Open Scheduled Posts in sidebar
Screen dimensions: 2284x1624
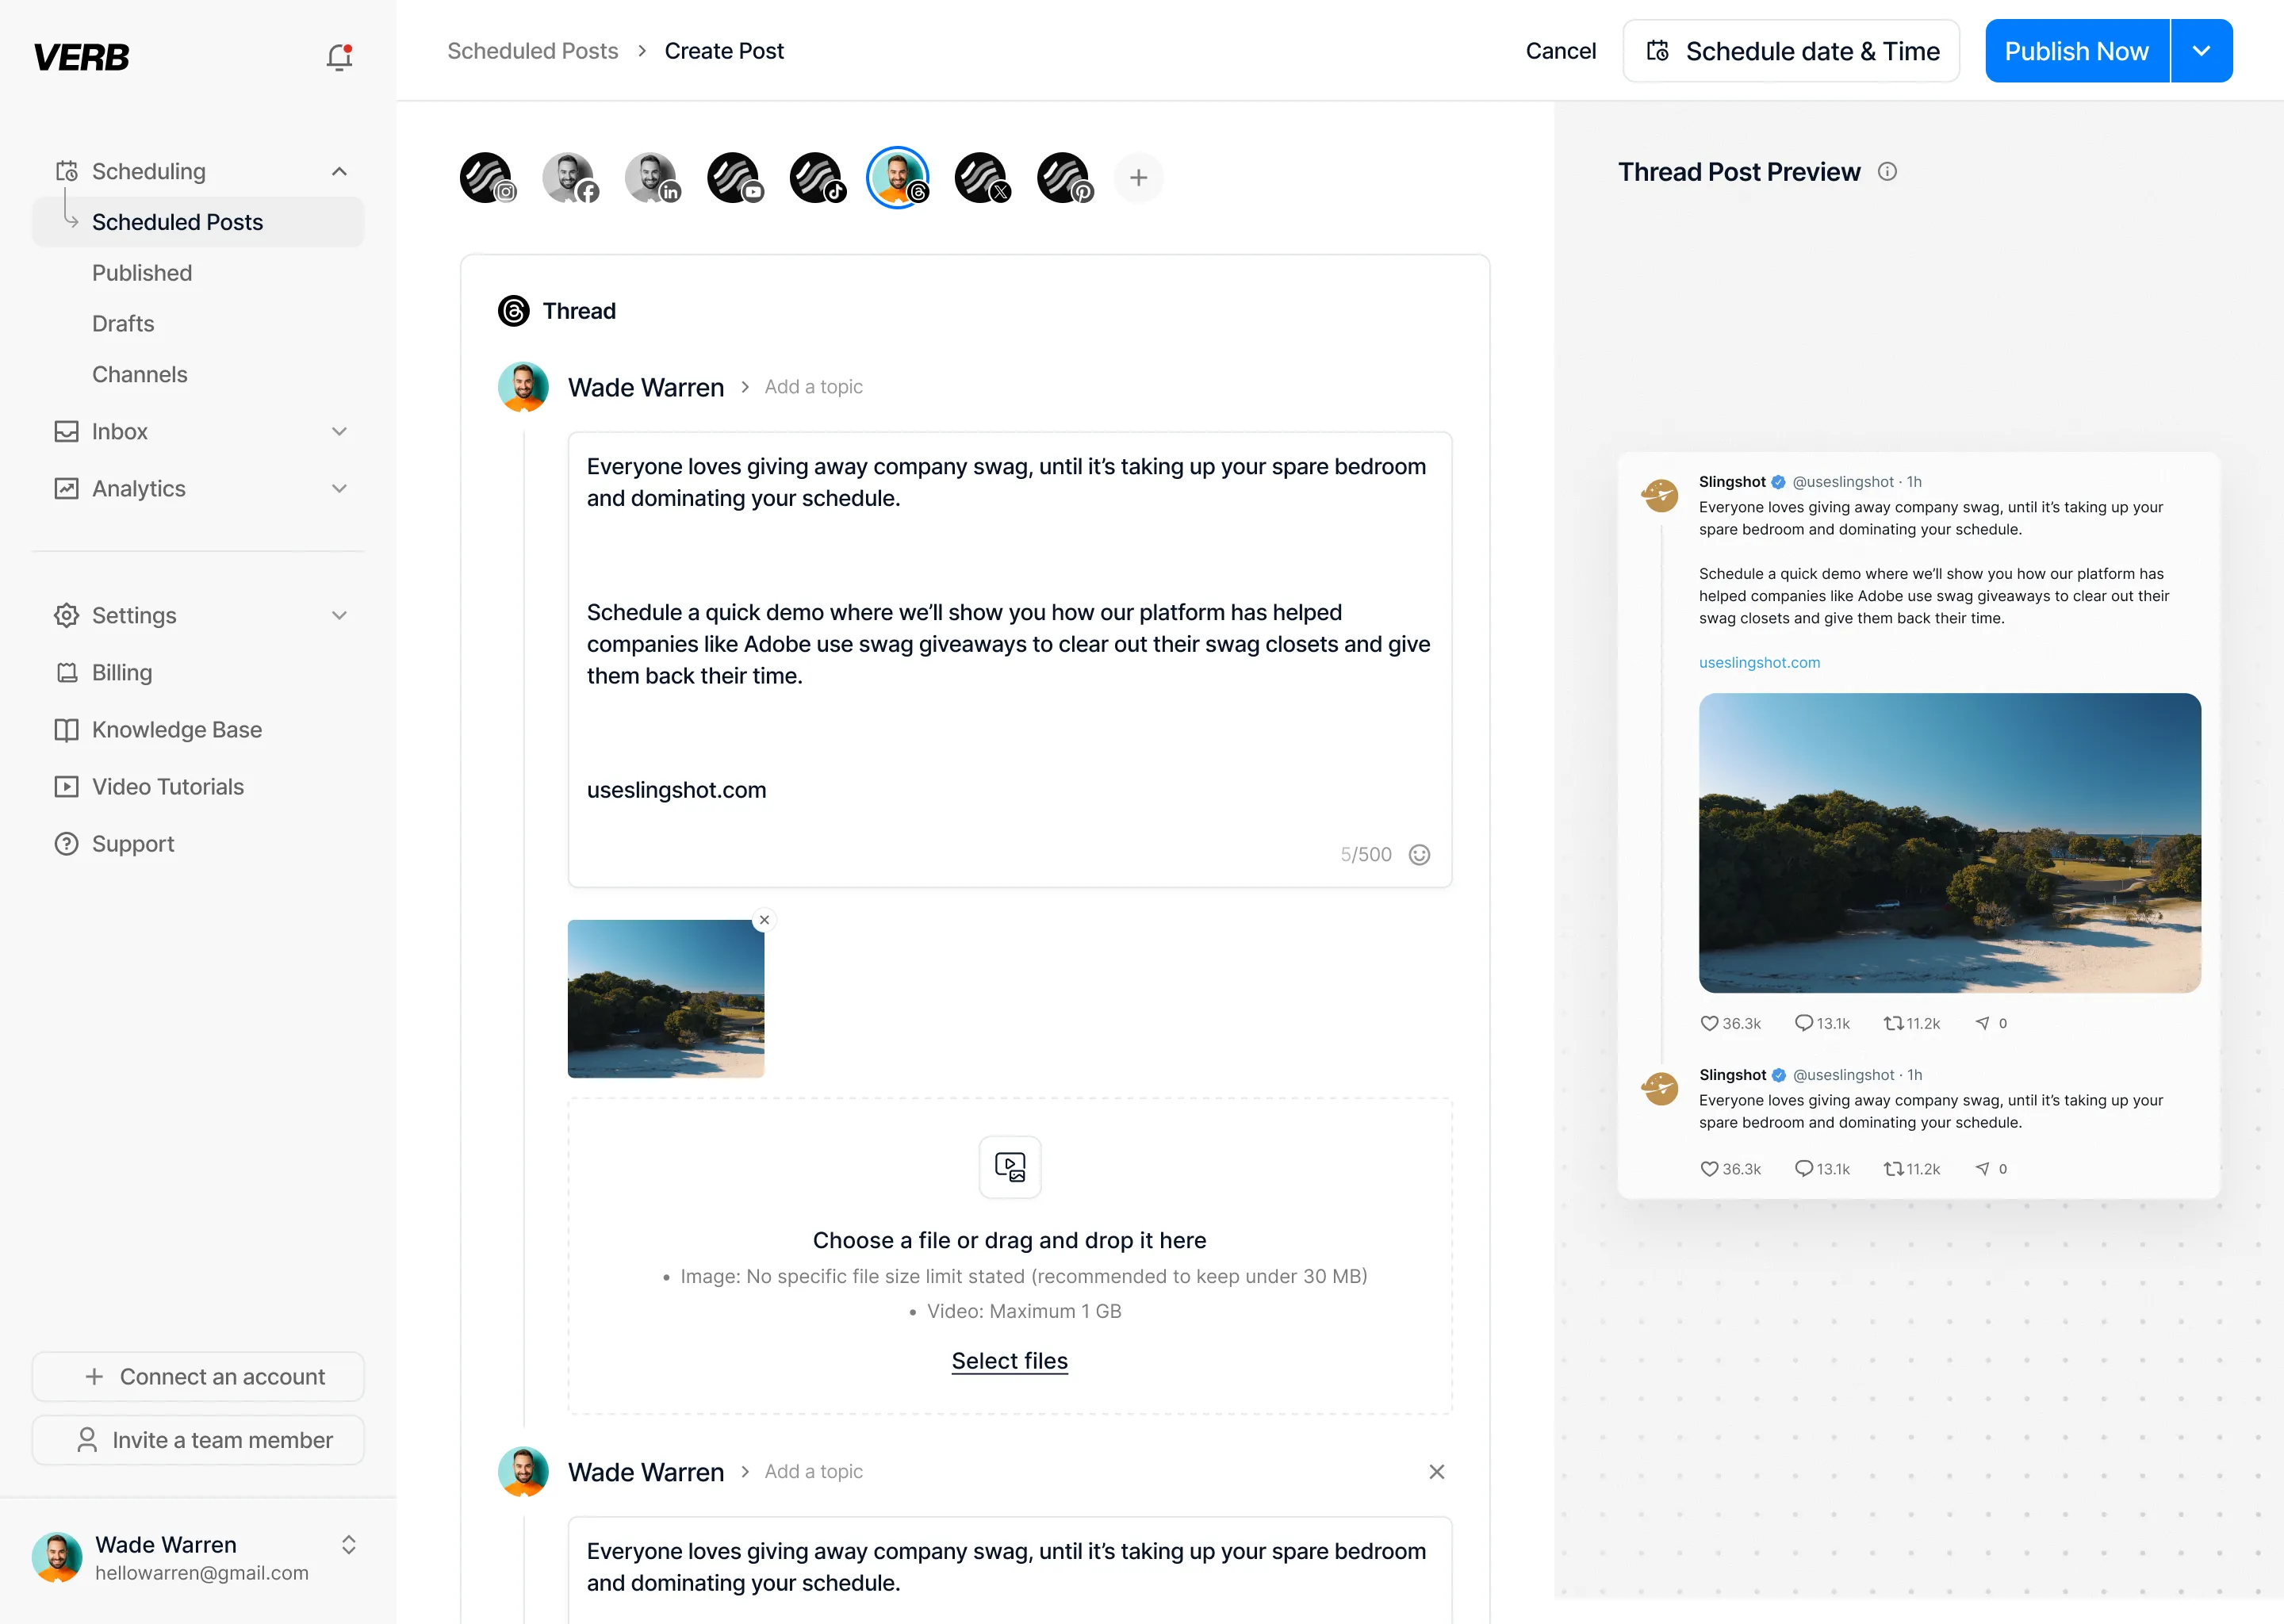(198, 222)
